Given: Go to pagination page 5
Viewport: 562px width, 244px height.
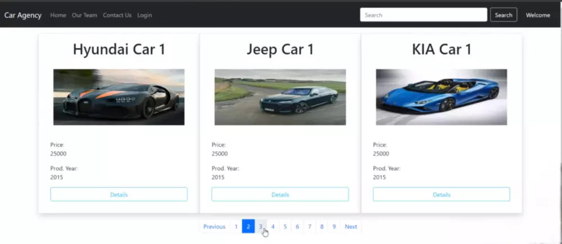Looking at the screenshot, I should point(285,227).
